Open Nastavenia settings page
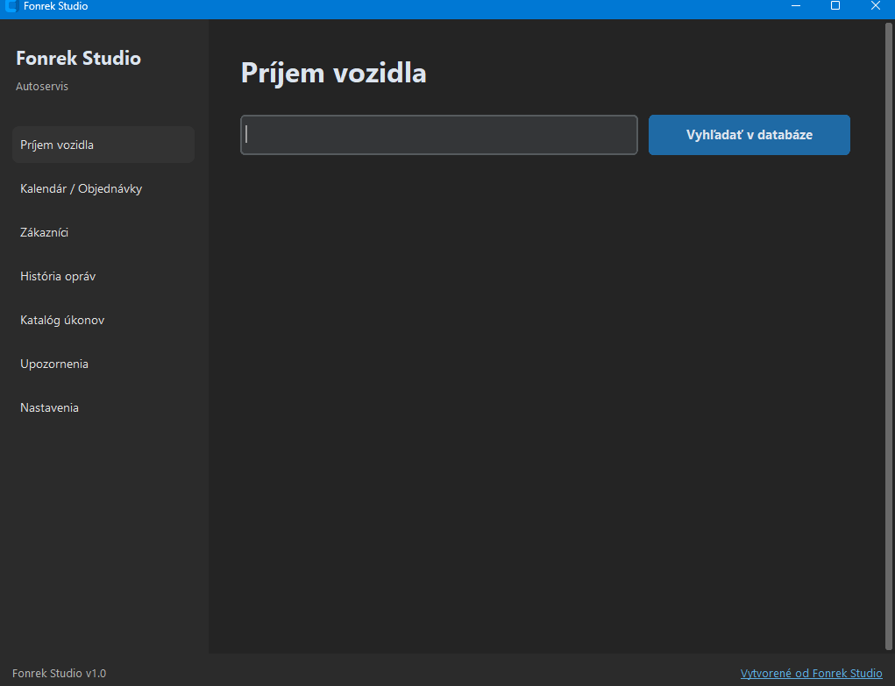 pos(103,407)
